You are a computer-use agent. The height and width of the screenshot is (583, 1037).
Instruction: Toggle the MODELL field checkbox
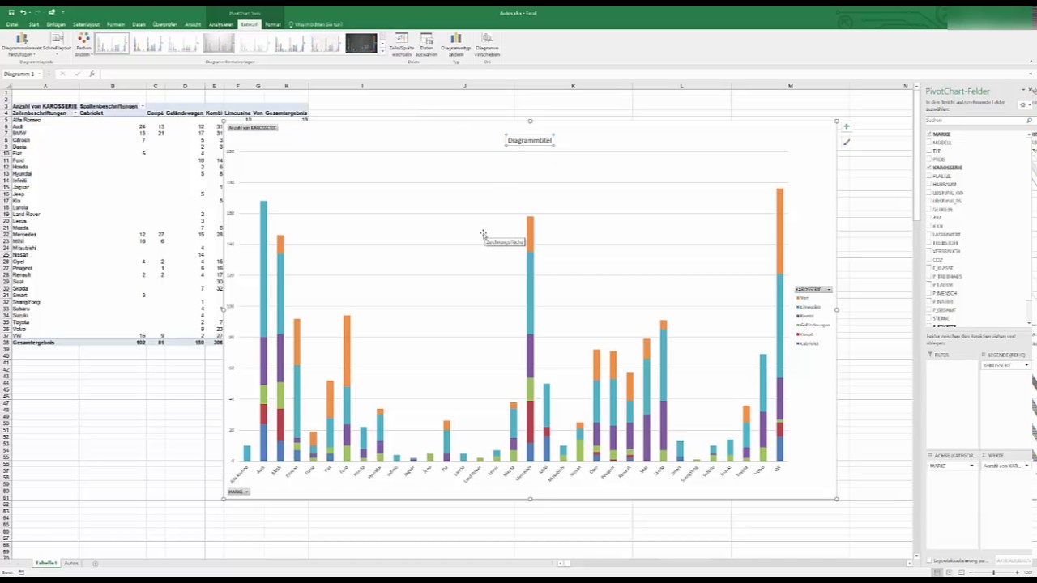pyautogui.click(x=929, y=143)
